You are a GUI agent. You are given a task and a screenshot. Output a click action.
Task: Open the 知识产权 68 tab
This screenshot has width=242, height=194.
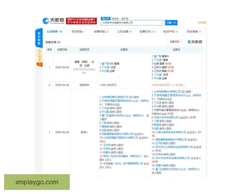click(x=171, y=32)
